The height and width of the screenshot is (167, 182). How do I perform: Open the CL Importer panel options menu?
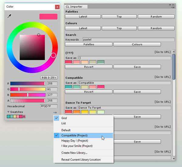(x=173, y=7)
